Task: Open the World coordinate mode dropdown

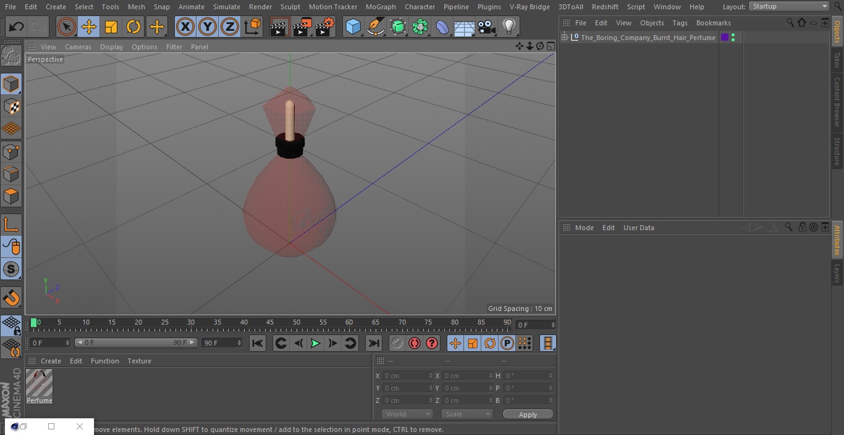Action: (407, 414)
